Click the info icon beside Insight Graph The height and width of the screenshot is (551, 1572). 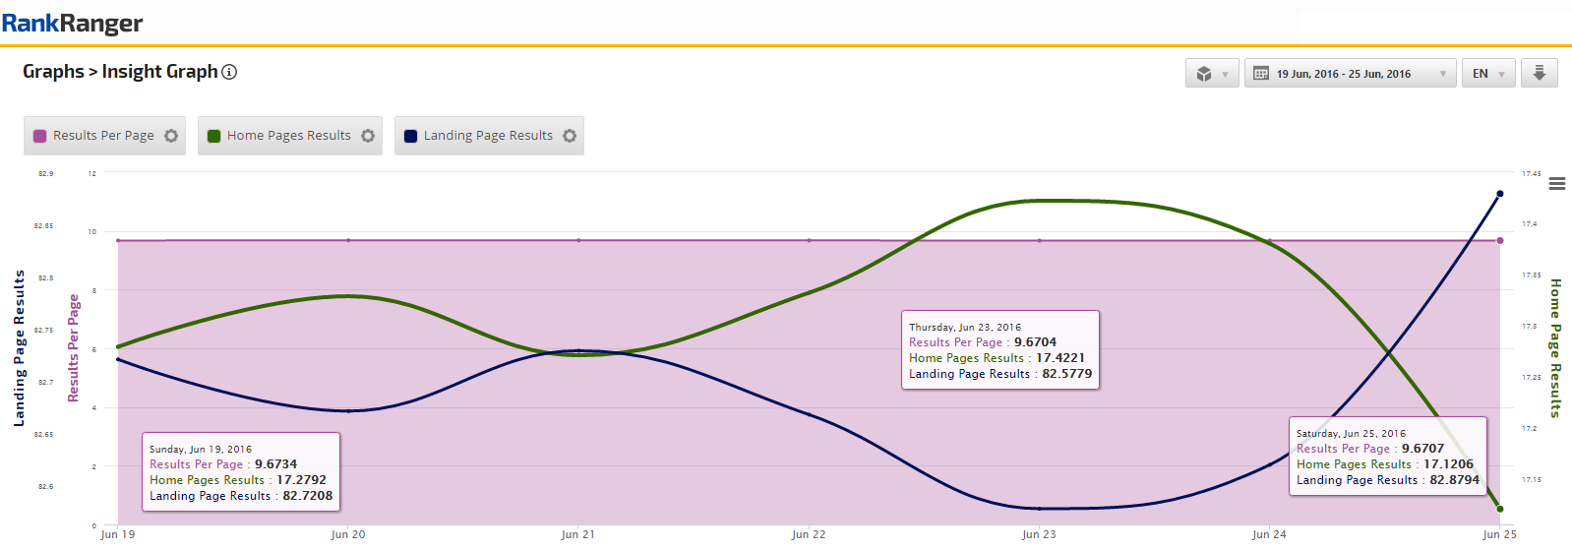coord(229,72)
